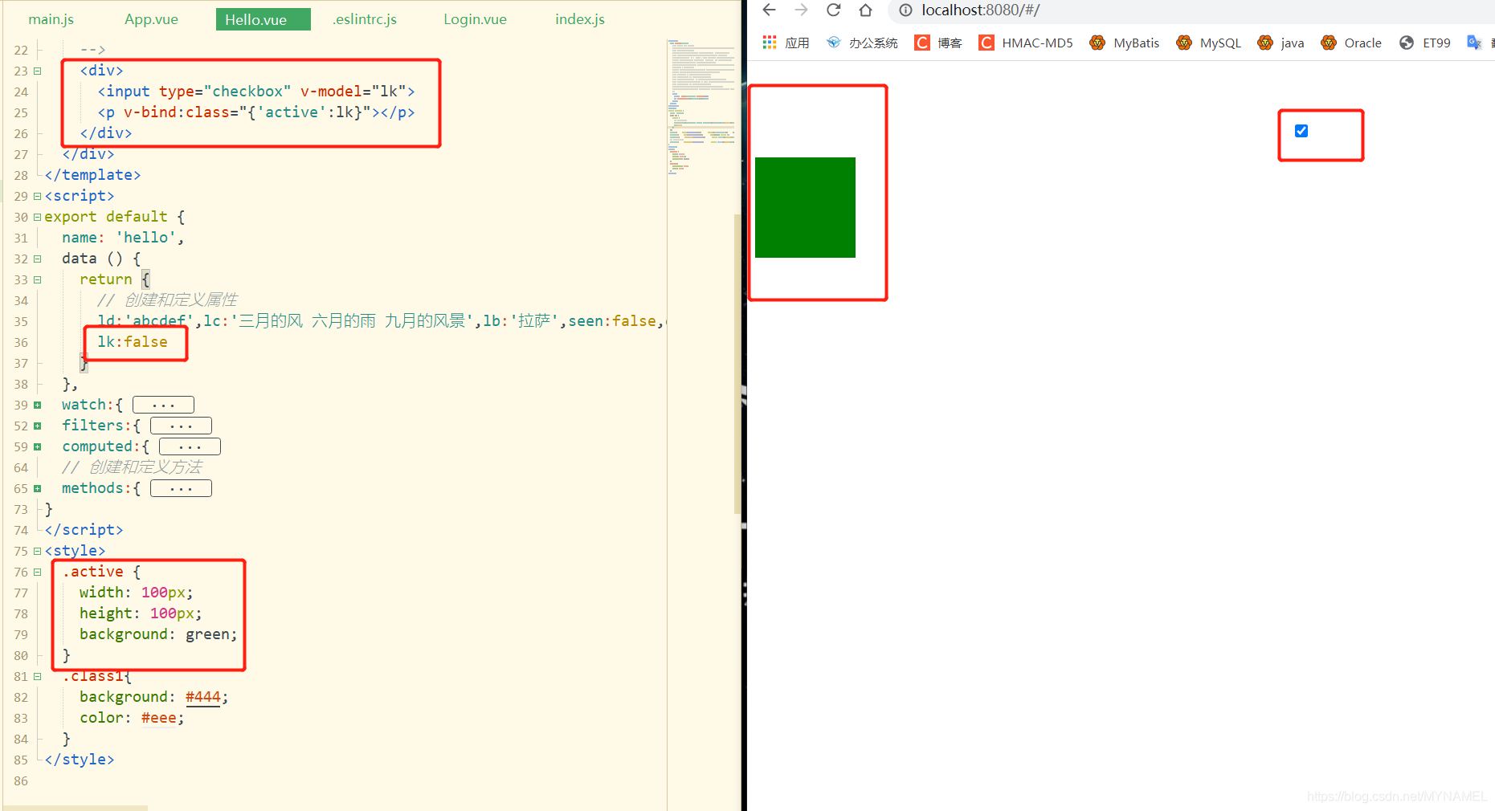Open the Oracle bookmark
Screen dimensions: 1495x811
tap(1351, 43)
